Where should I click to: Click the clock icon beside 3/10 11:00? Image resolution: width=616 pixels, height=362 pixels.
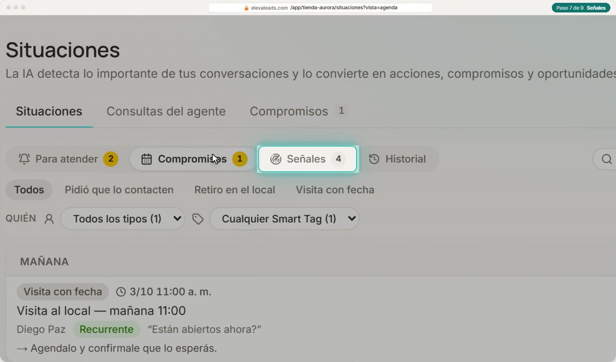tap(121, 292)
